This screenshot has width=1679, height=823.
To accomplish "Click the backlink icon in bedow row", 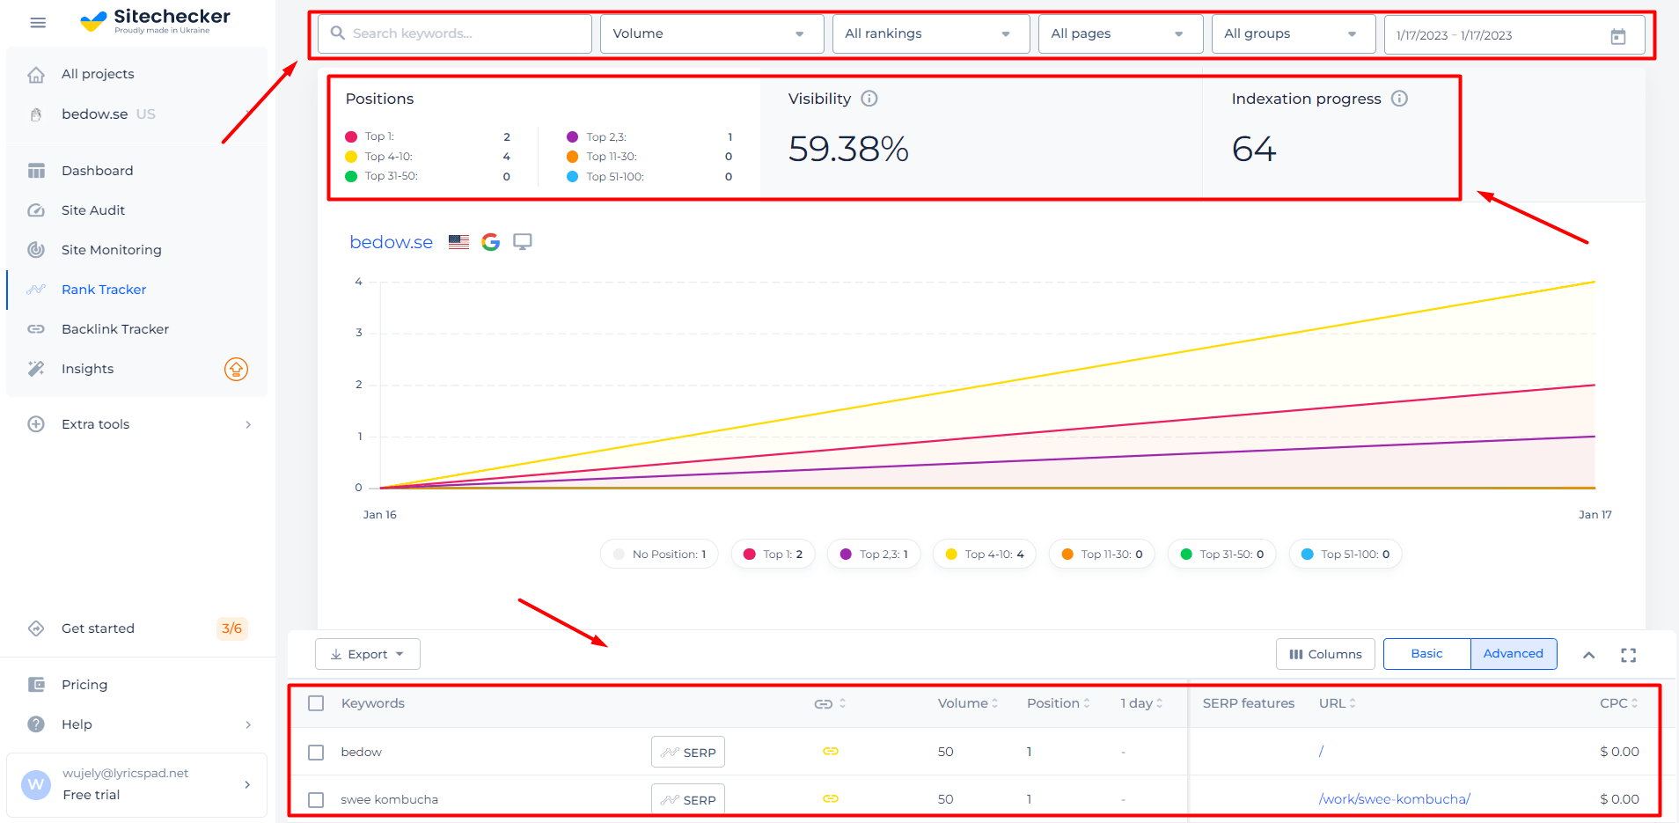I will 831,752.
